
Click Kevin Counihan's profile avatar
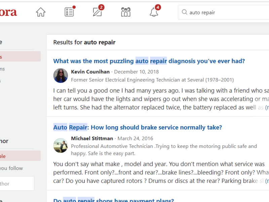tap(61, 76)
